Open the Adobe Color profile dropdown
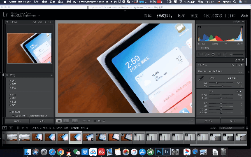The height and width of the screenshot is (157, 251). coord(216,71)
